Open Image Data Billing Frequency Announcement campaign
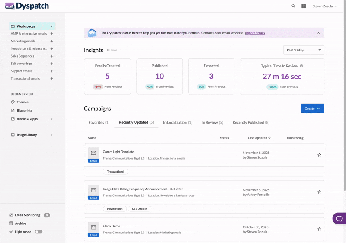 tap(143, 189)
